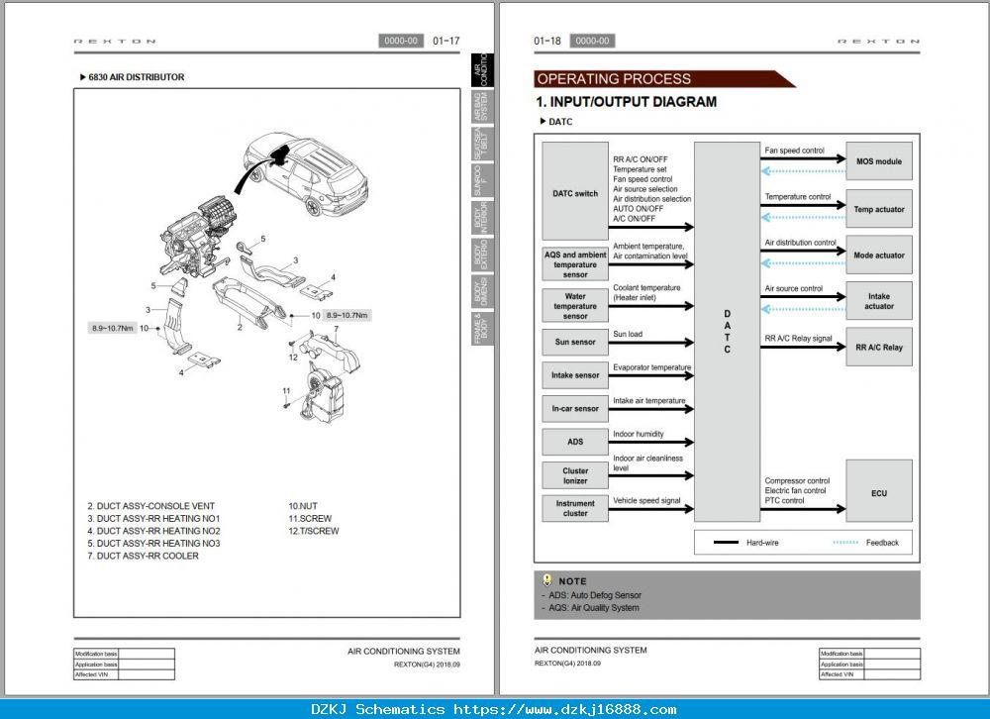Click the 'Evaporator temperature' label
990x719 pixels.
tap(652, 367)
